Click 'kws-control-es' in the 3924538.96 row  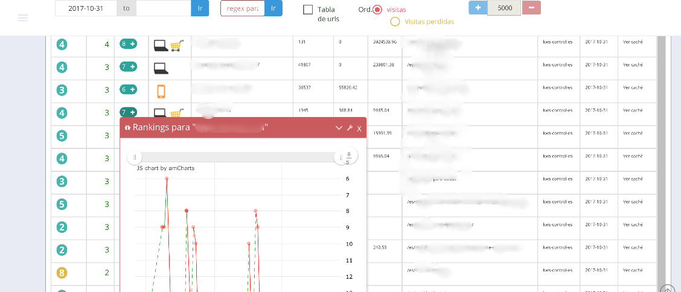(x=558, y=42)
